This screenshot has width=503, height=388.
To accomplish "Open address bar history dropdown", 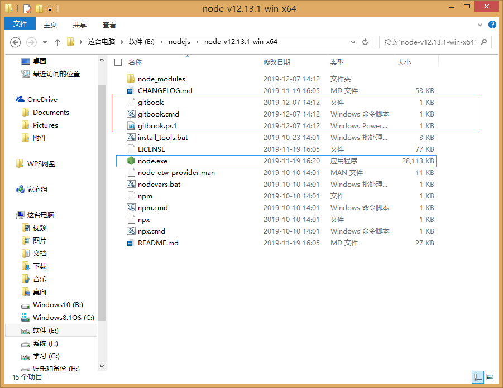I will pos(353,42).
